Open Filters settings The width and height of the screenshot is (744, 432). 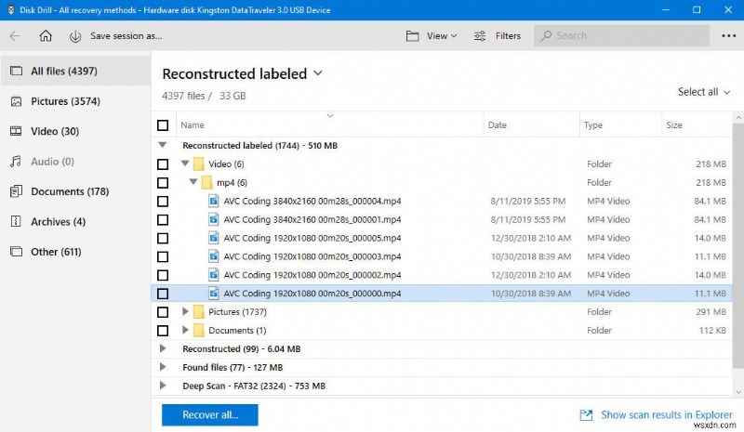click(498, 36)
